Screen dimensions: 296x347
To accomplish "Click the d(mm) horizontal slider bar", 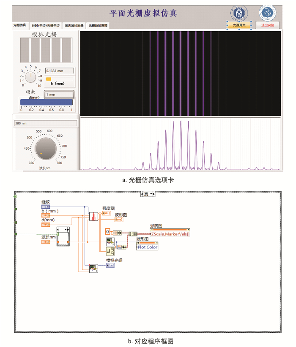I will point(47,102).
